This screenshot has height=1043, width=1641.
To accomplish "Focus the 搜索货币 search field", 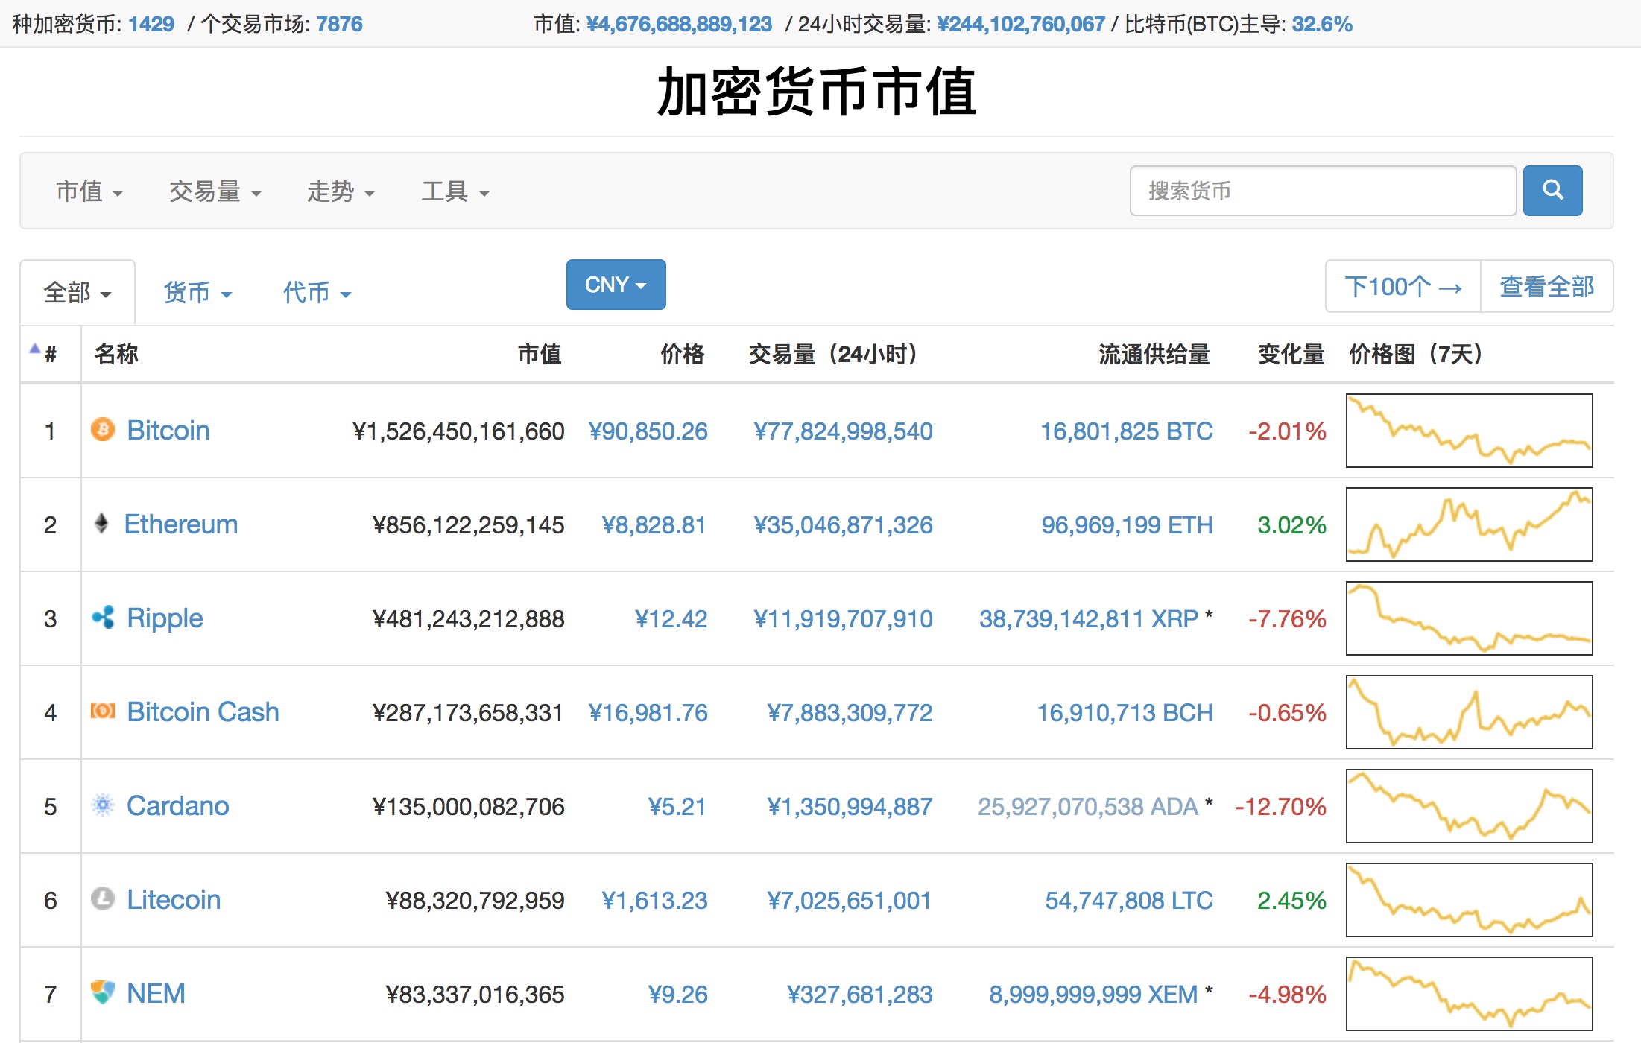I will coord(1323,191).
